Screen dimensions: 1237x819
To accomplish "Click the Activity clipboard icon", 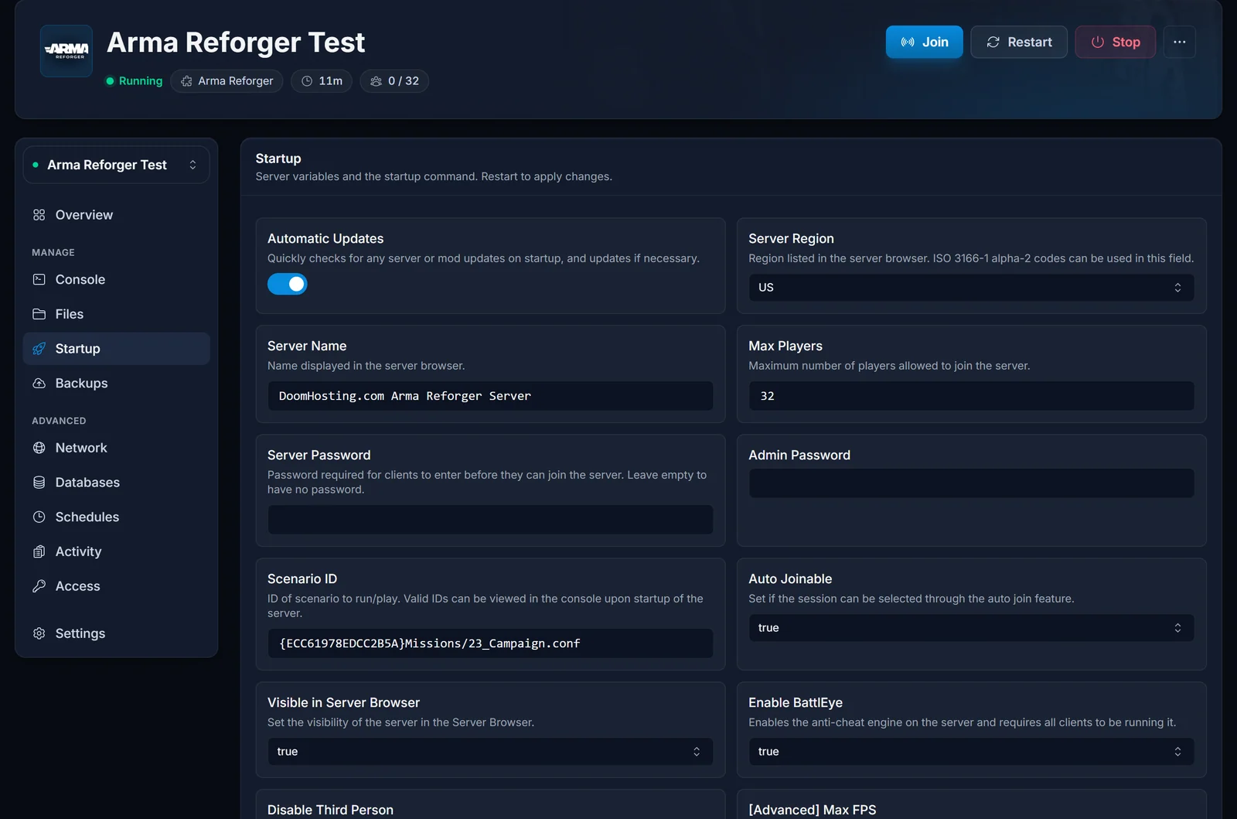I will click(39, 551).
